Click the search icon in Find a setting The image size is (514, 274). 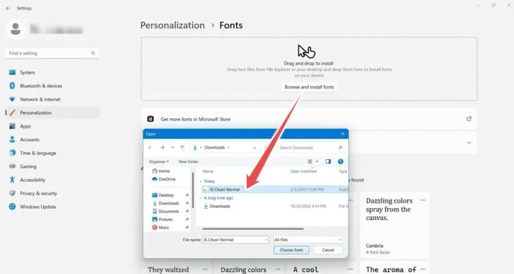pos(93,53)
